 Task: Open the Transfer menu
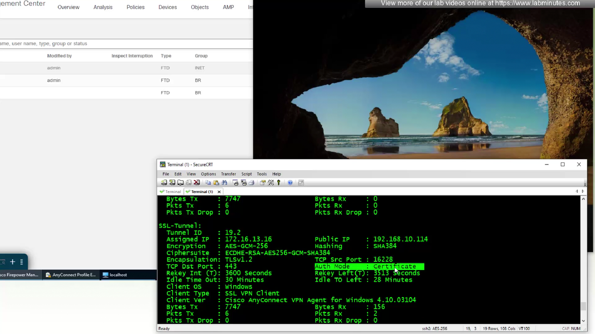(228, 174)
